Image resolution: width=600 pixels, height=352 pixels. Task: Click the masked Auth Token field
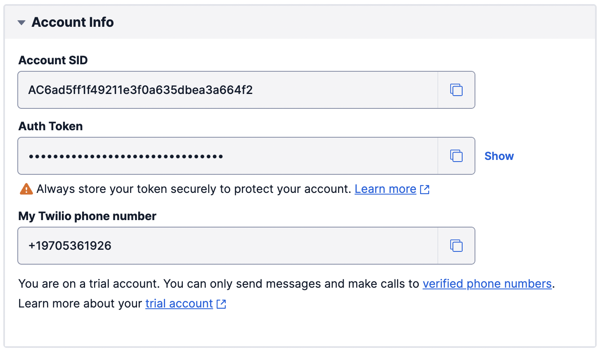(227, 156)
